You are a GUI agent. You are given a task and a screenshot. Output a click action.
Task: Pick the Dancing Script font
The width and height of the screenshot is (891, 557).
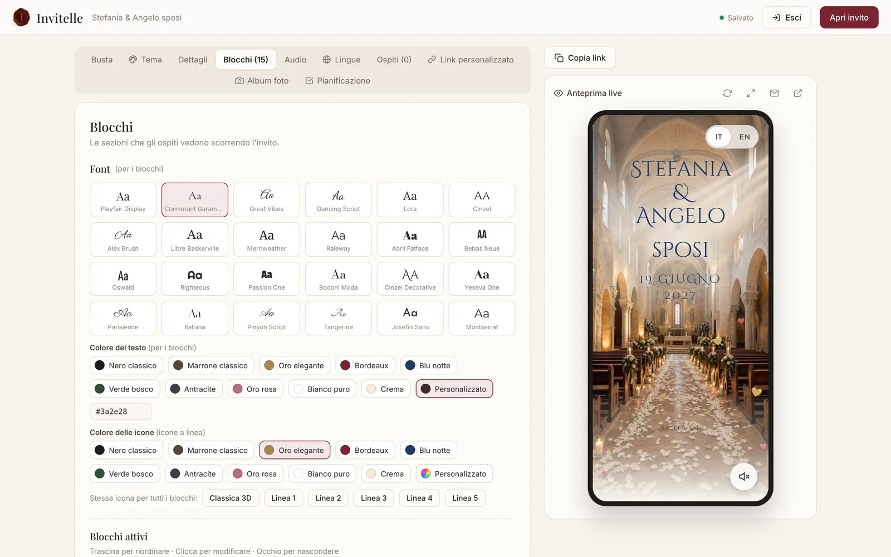[x=339, y=200]
